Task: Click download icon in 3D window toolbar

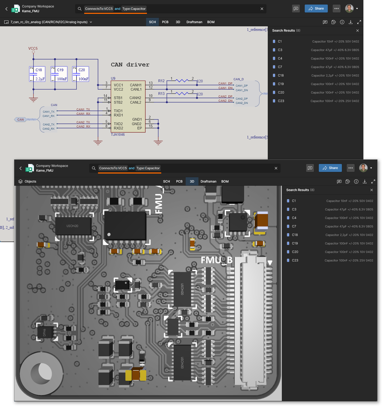Action: tap(365, 181)
